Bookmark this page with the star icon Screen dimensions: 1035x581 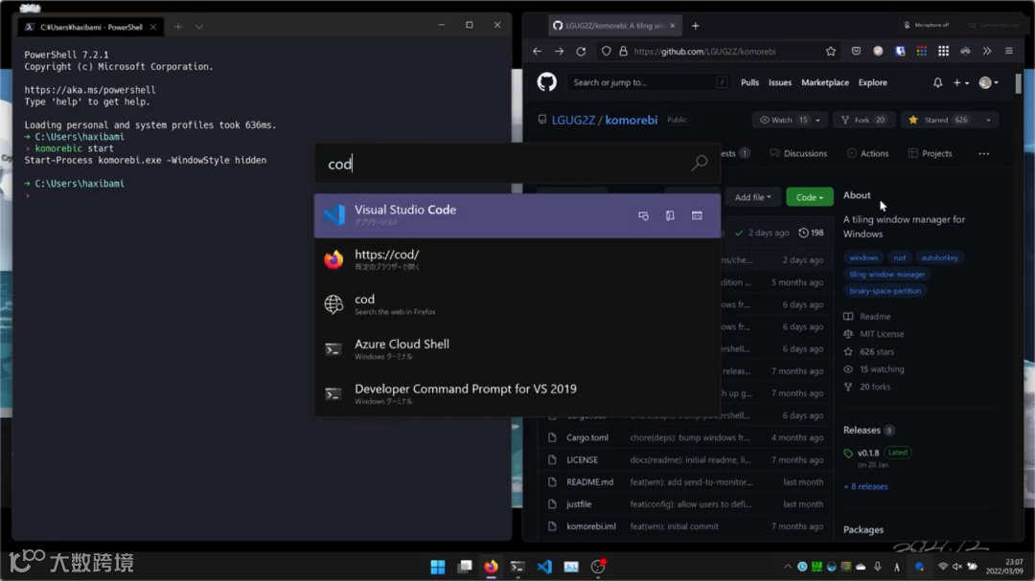(830, 52)
